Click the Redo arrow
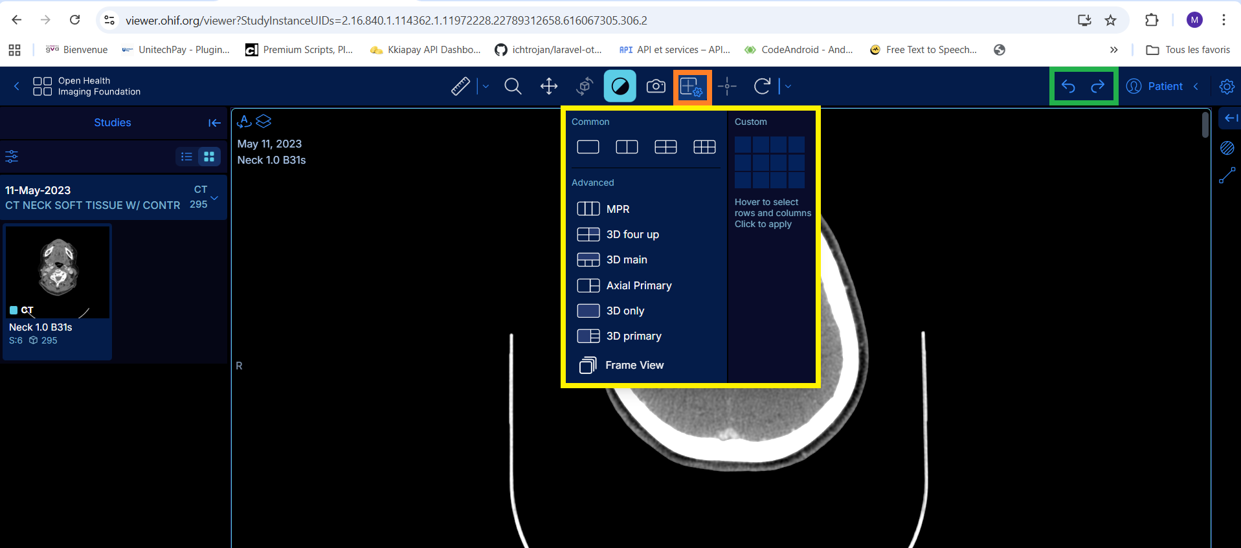Viewport: 1241px width, 548px height. click(1098, 86)
